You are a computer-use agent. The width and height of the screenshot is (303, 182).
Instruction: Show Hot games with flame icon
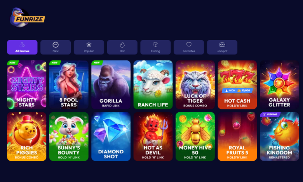pos(122,47)
